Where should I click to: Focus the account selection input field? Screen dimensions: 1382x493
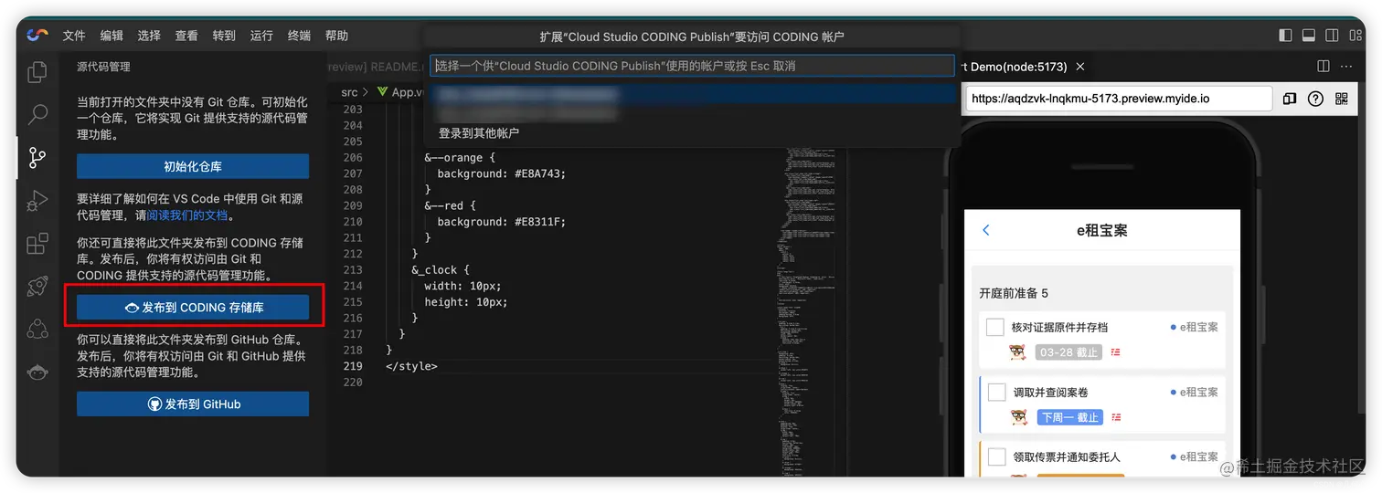pos(692,66)
